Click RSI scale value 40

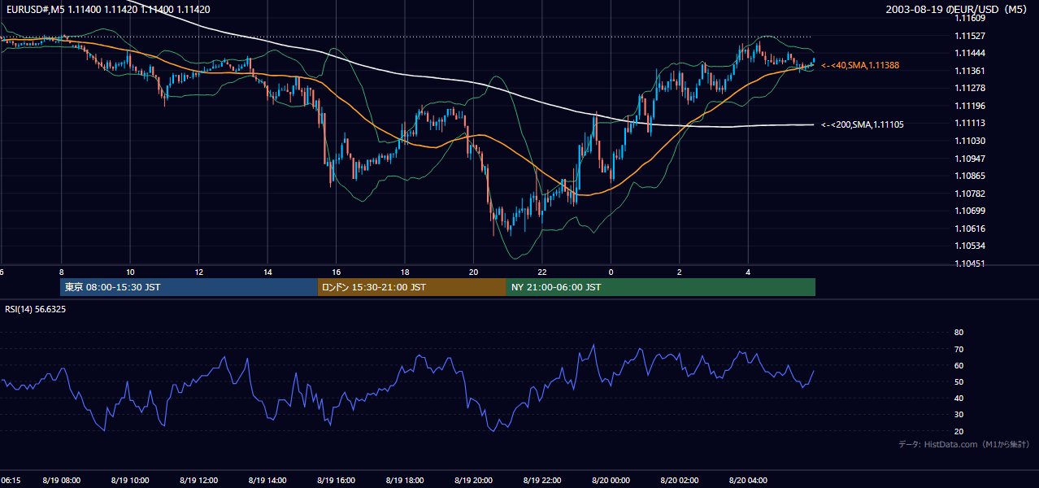pos(959,398)
